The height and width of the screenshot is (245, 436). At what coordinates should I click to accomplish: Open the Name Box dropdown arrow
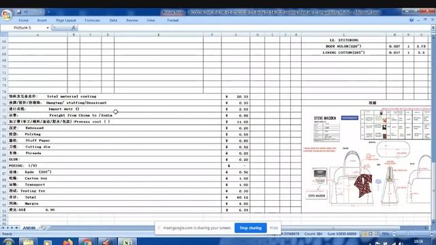click(48, 28)
